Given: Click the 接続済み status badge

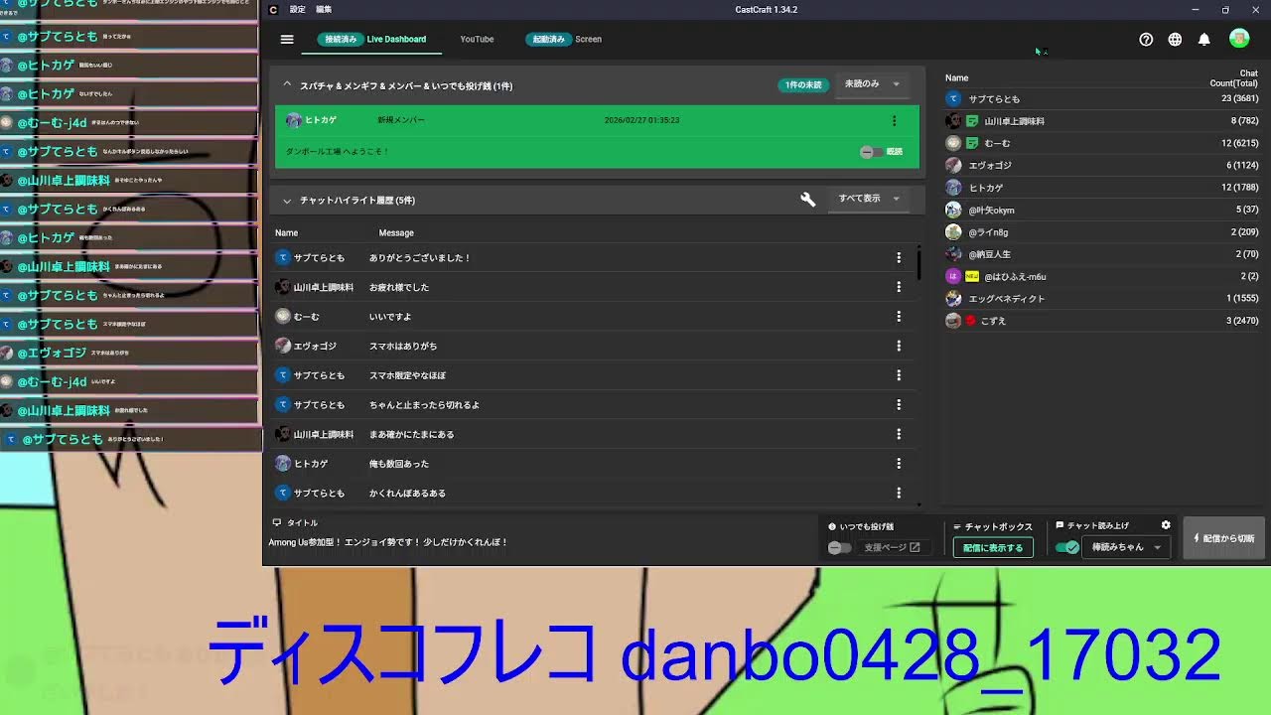Looking at the screenshot, I should 340,40.
